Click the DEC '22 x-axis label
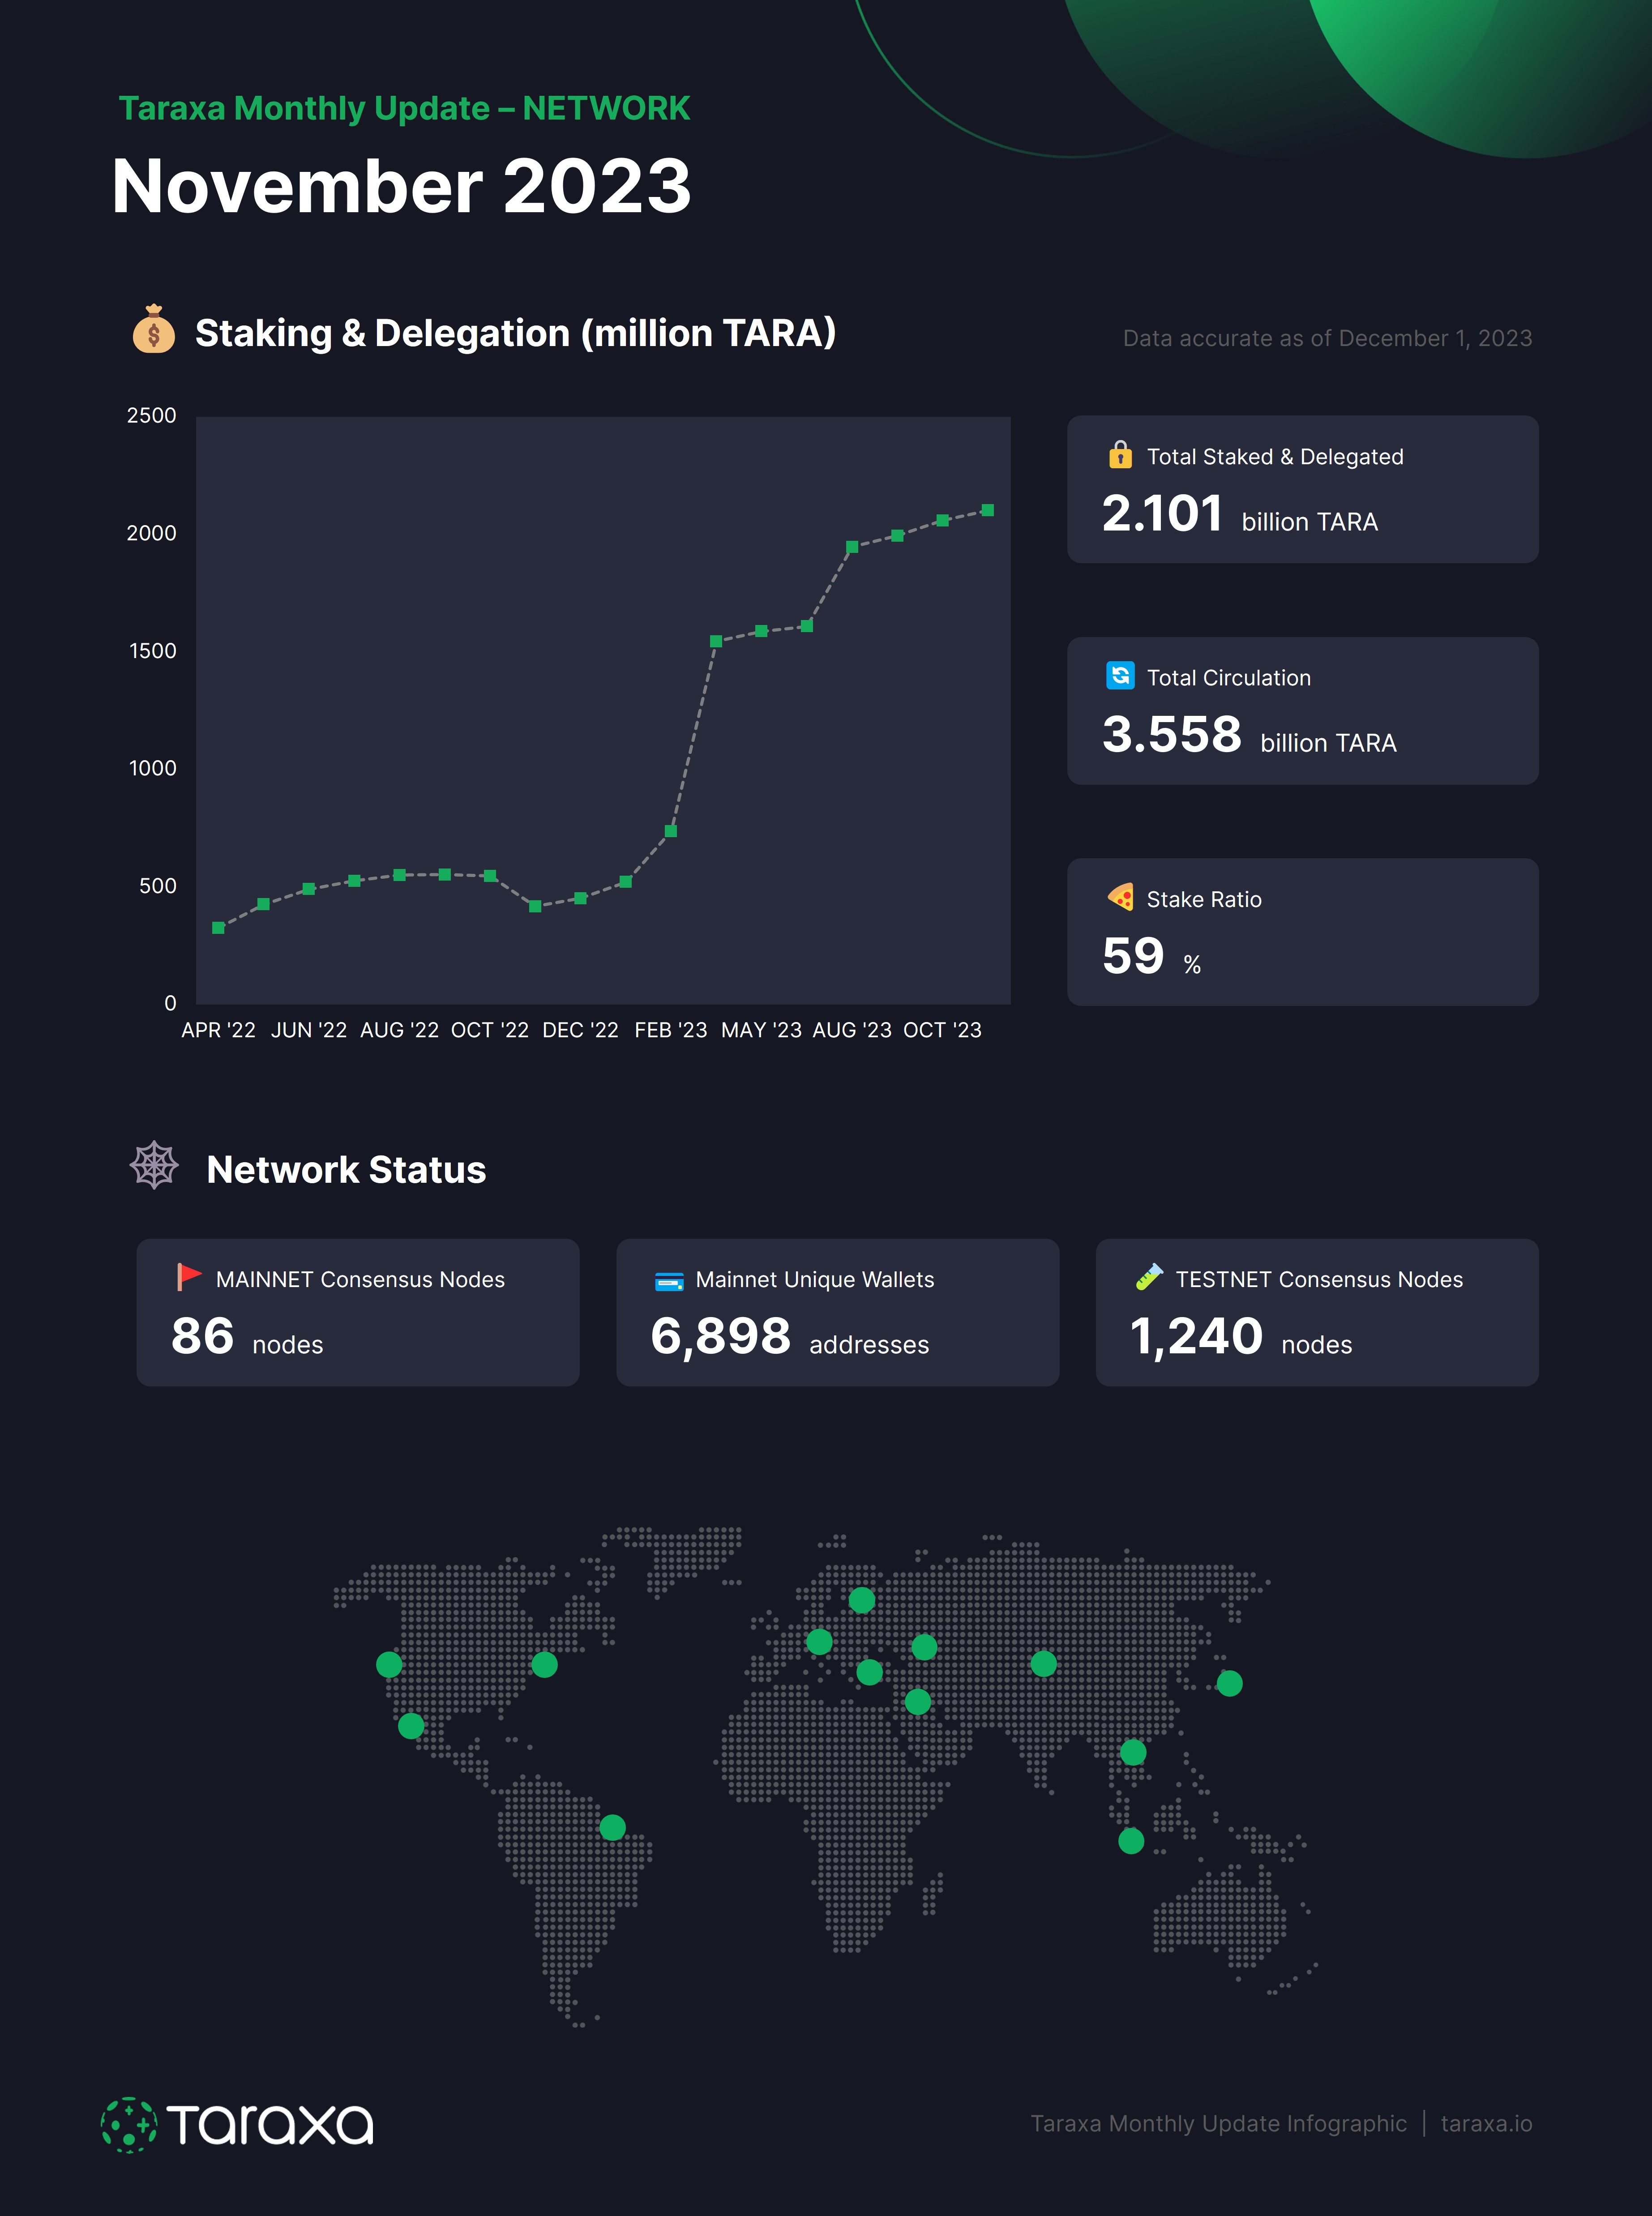 [x=580, y=1030]
